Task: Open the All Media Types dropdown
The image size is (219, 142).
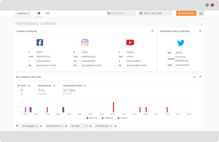Action: pyautogui.click(x=104, y=126)
